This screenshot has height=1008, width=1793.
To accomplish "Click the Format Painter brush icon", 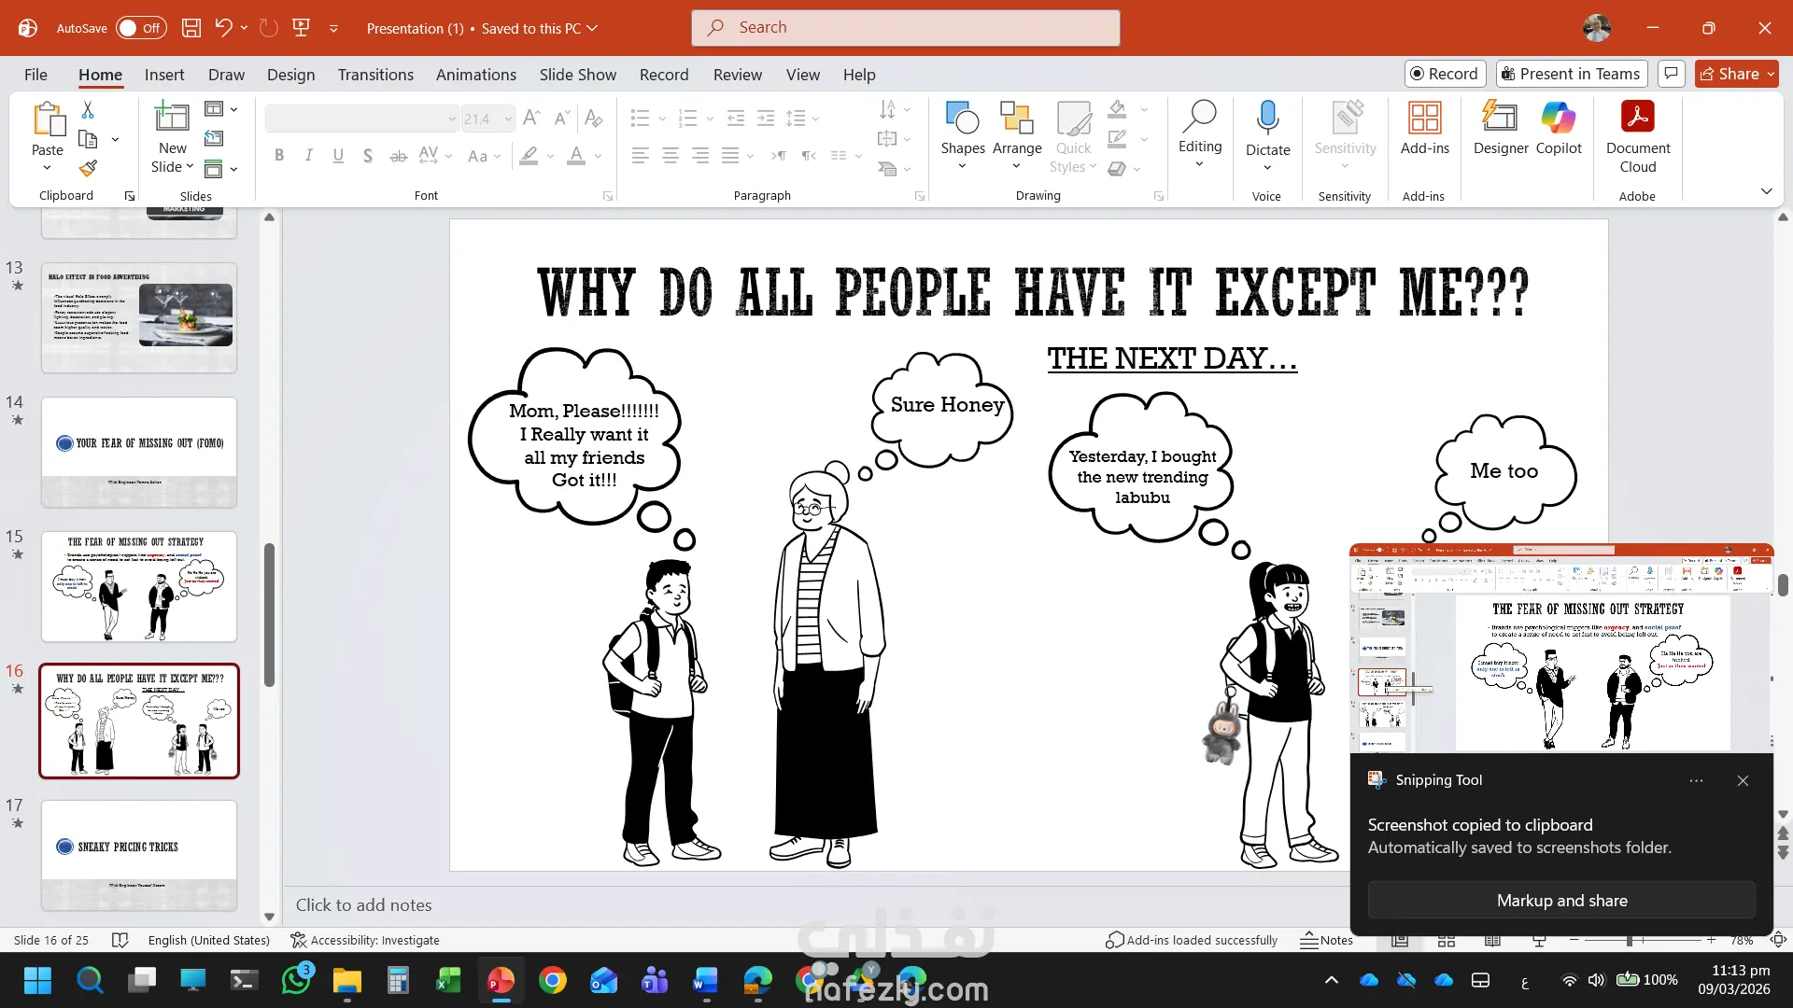I will coord(88,168).
